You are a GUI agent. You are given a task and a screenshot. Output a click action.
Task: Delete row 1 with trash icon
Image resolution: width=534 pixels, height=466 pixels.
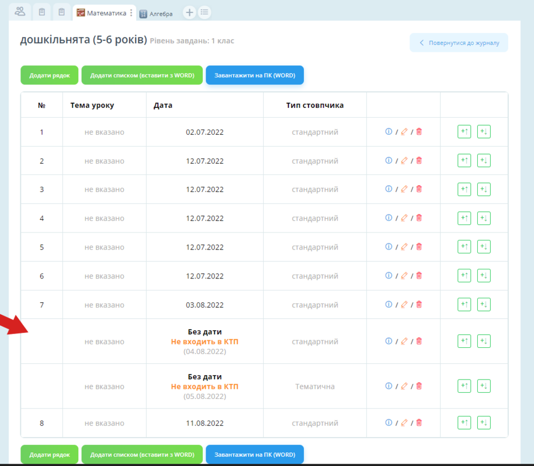[x=419, y=131]
